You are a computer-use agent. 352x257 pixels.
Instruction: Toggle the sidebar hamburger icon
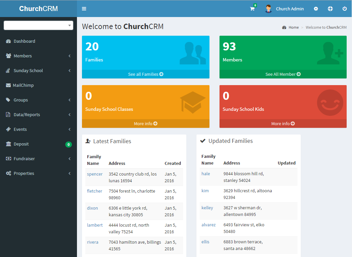click(84, 9)
